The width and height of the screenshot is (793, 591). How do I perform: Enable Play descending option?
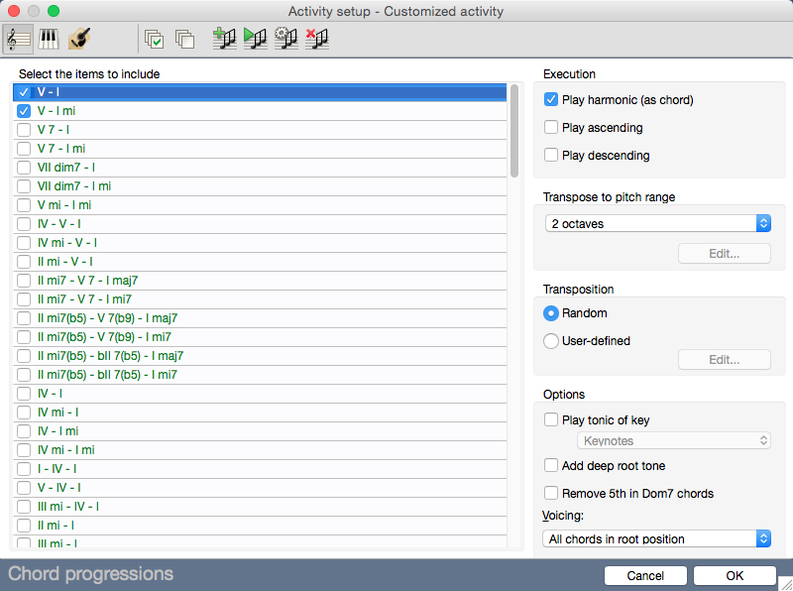551,155
